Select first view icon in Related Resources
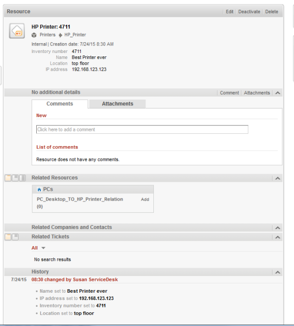294x326 pixels. [8, 178]
